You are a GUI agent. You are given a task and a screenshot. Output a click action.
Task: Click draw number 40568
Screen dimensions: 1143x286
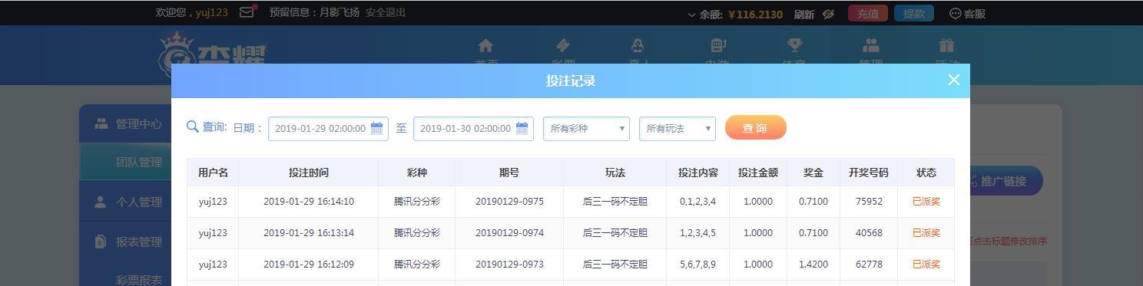click(869, 233)
